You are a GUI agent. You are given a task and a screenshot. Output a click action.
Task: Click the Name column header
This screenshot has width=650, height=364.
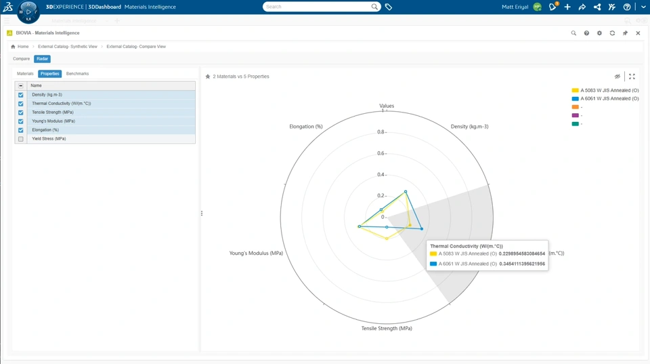click(x=111, y=85)
